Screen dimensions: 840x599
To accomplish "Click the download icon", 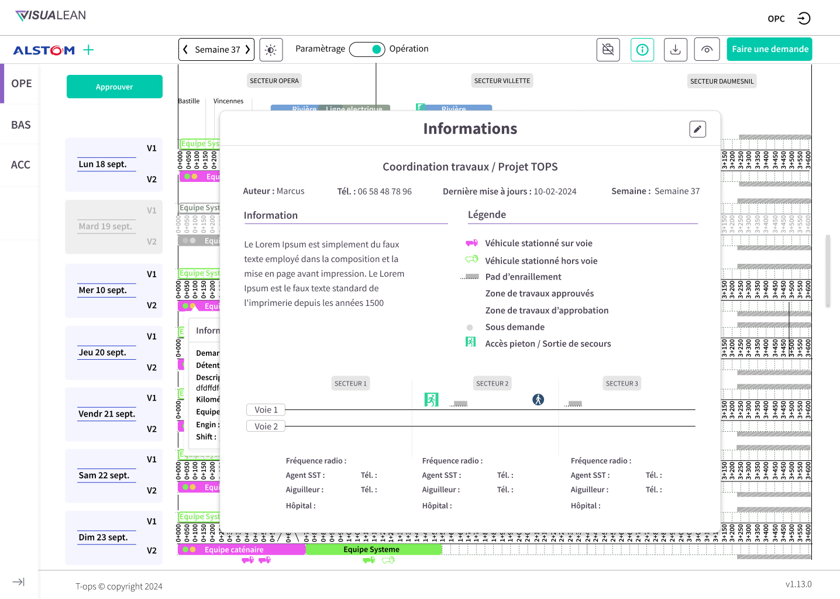I will tap(676, 50).
